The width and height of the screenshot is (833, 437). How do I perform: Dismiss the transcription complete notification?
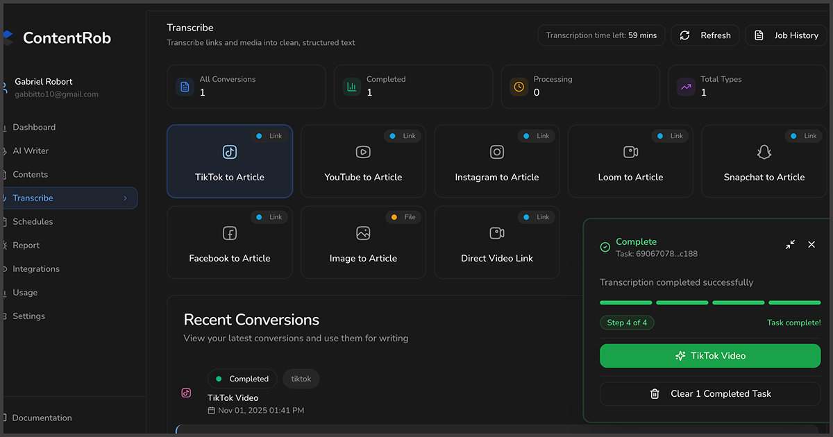(x=811, y=245)
